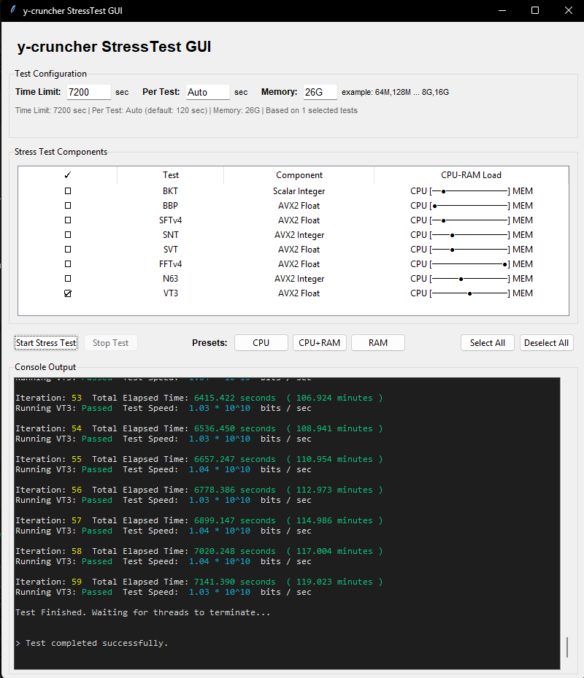Screen dimensions: 584x678
Task: Click the 'VT3' test name cell
Action: 170,293
